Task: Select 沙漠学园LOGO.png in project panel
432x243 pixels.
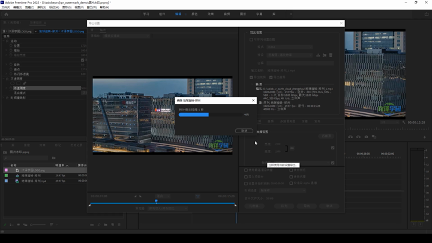Action: pos(33,170)
